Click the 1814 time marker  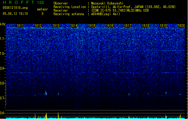click(x=74, y=26)
